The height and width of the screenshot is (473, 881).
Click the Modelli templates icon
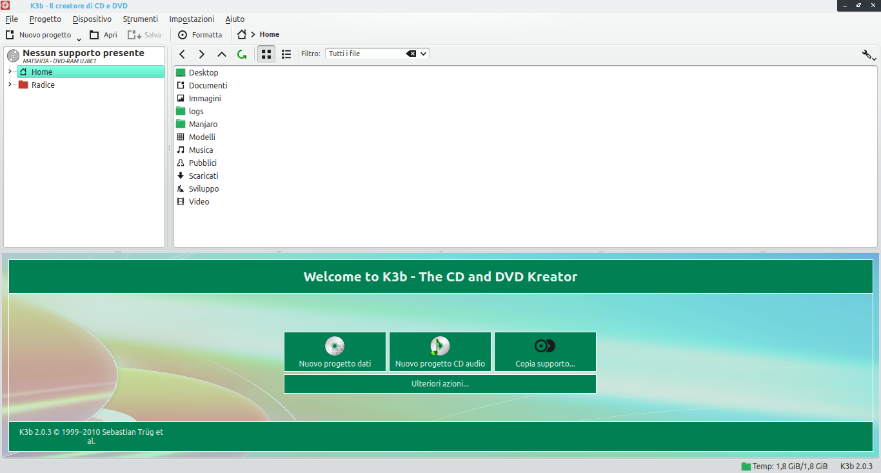pyautogui.click(x=181, y=137)
